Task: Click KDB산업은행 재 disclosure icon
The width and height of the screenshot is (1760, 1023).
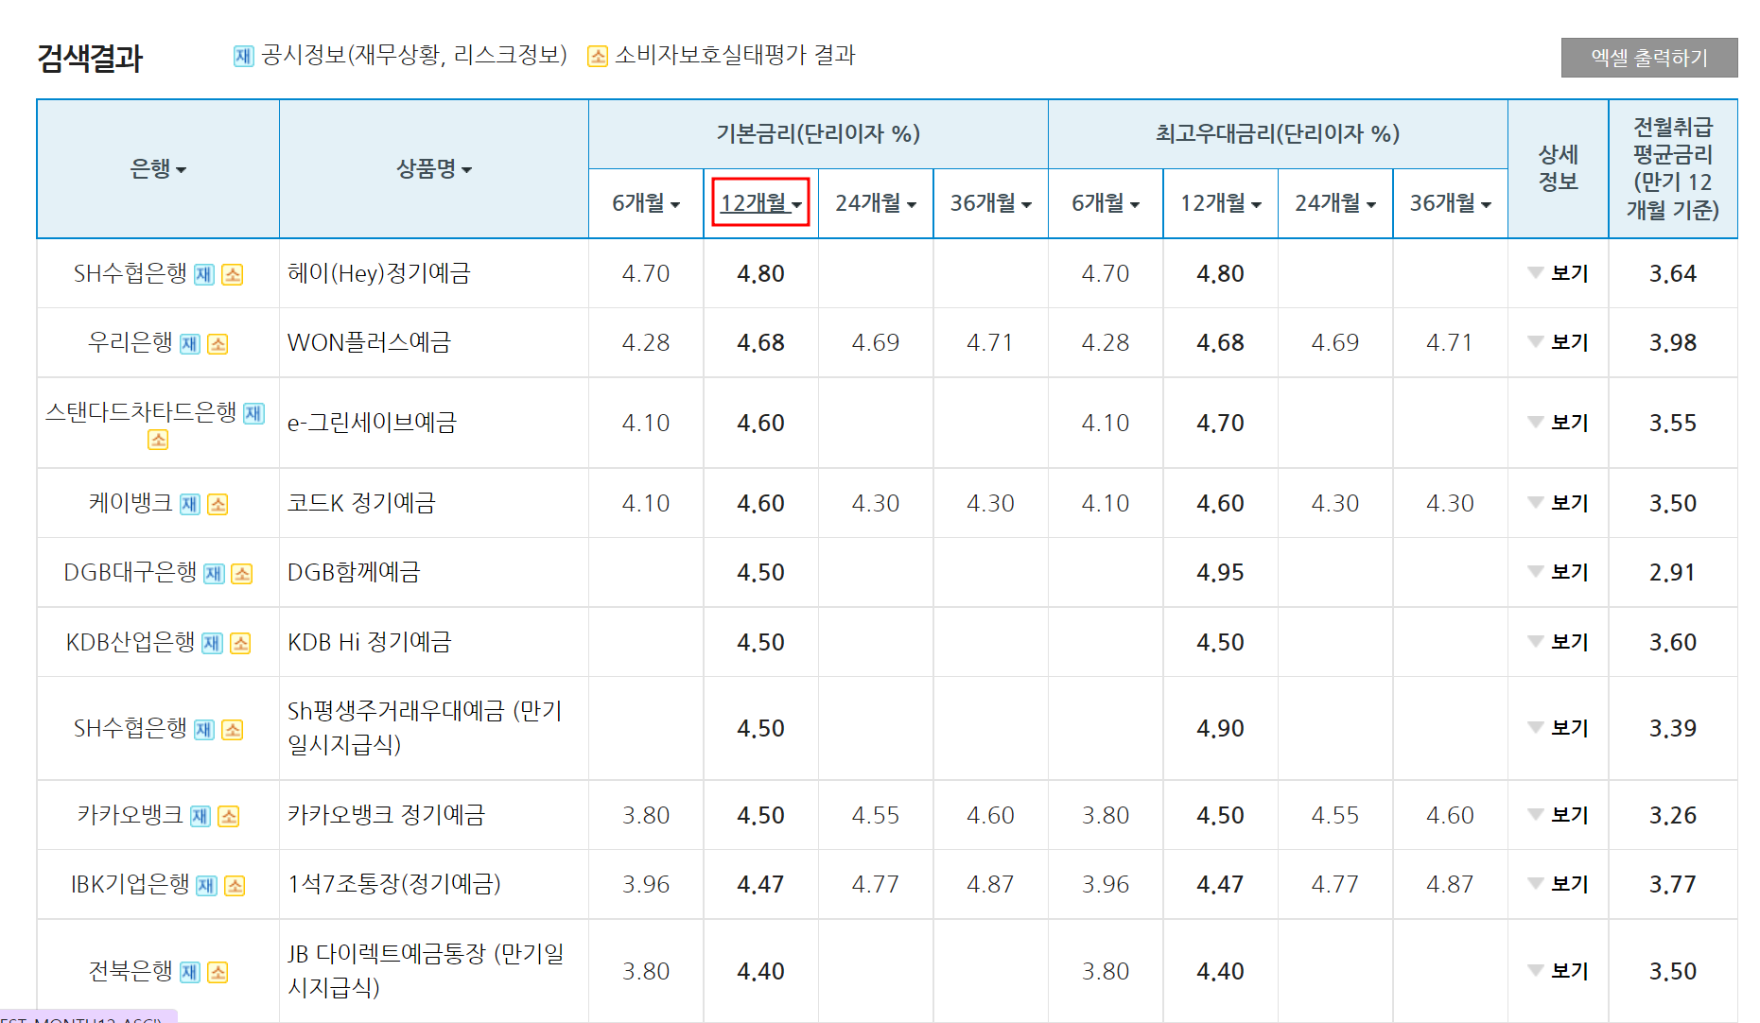Action: 213,643
